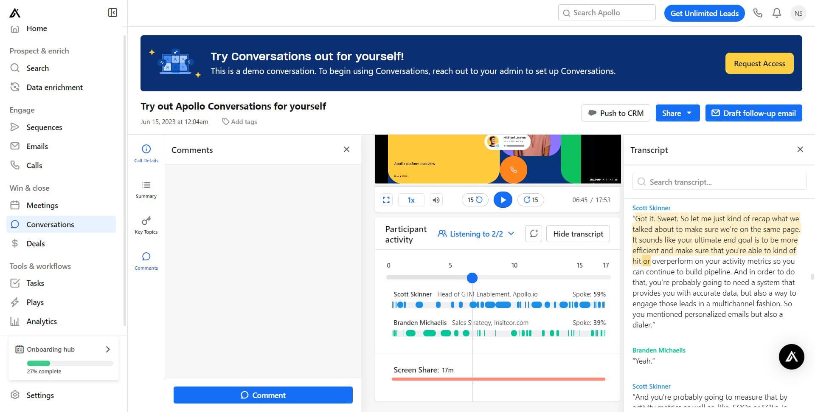Skip forward 15 seconds
This screenshot has width=815, height=412.
coord(531,200)
